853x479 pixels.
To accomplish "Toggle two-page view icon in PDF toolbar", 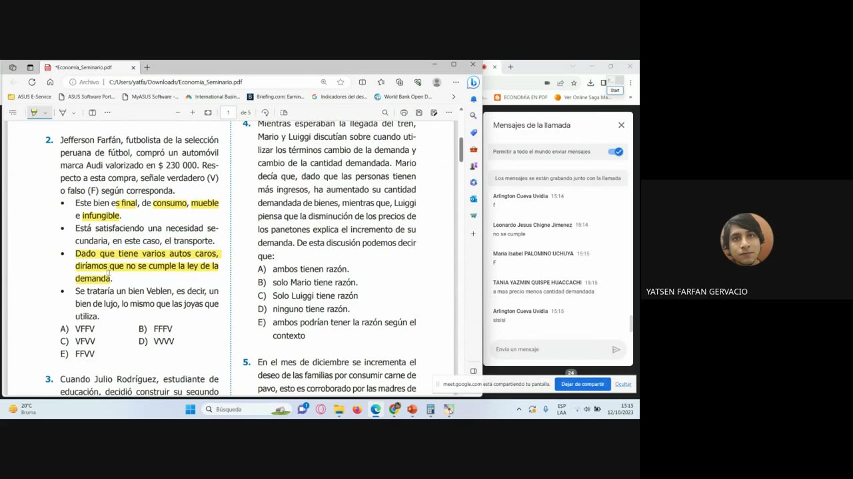I will (284, 112).
